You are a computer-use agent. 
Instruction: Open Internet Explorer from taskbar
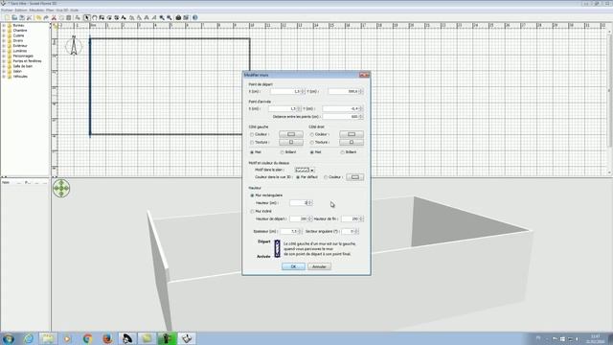pos(28,338)
